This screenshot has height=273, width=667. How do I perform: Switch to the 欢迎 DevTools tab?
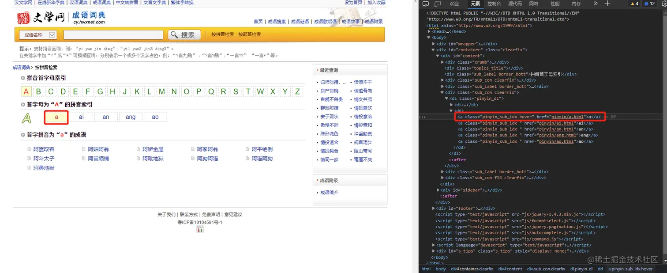454,4
